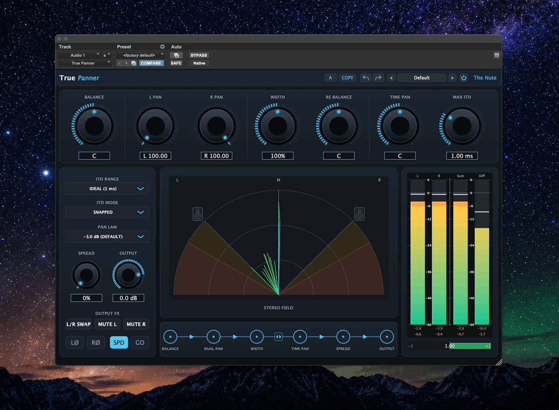Select the TIME PAN node in signal chain

coord(300,337)
